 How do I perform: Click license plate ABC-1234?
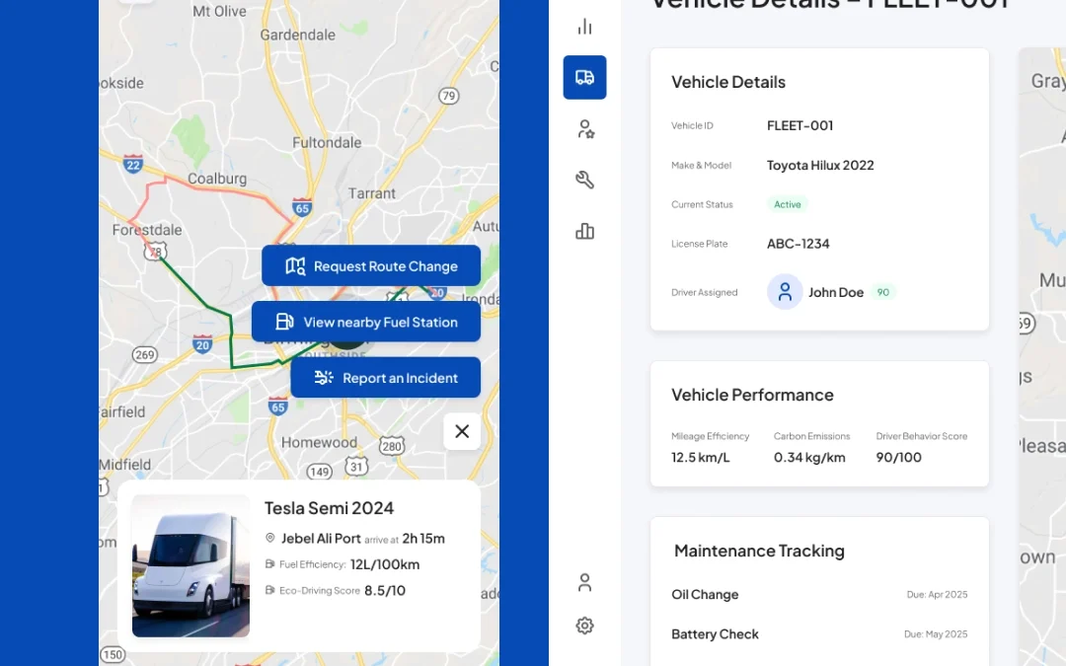pyautogui.click(x=799, y=244)
